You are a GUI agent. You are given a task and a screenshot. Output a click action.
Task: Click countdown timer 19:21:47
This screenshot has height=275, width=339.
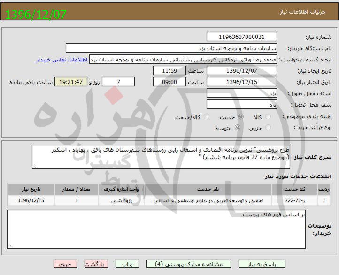(x=71, y=82)
